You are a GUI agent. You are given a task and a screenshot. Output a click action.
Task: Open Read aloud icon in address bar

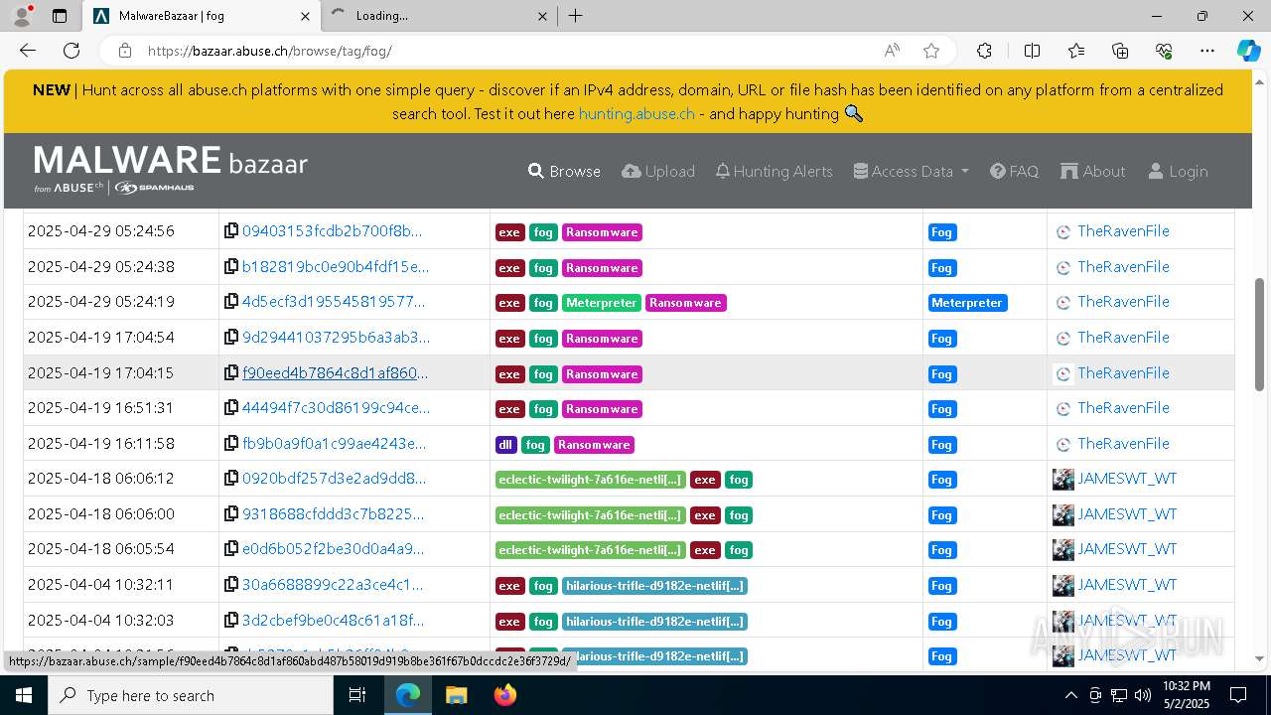point(892,51)
